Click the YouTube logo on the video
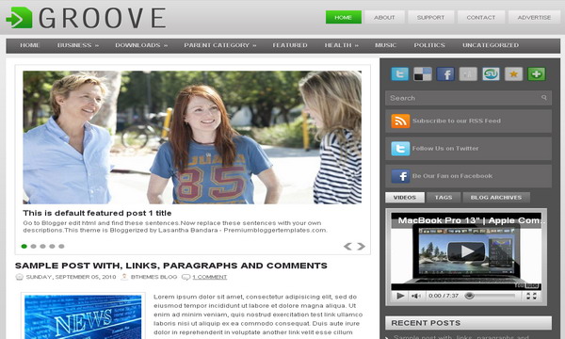 pos(526,285)
